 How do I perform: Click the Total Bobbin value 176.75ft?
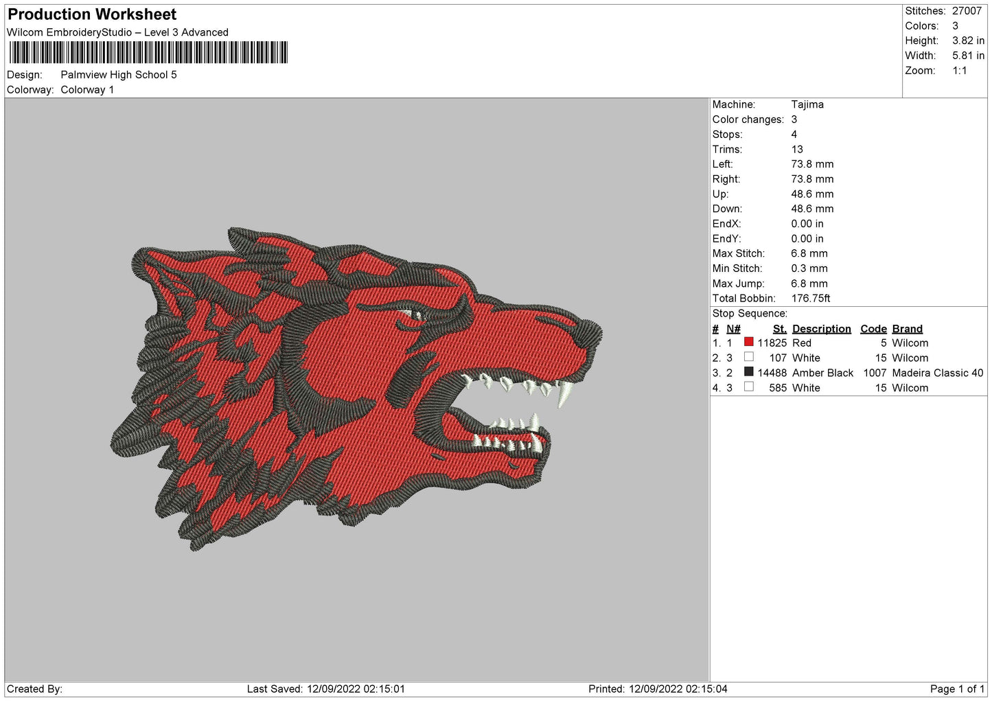coord(811,299)
